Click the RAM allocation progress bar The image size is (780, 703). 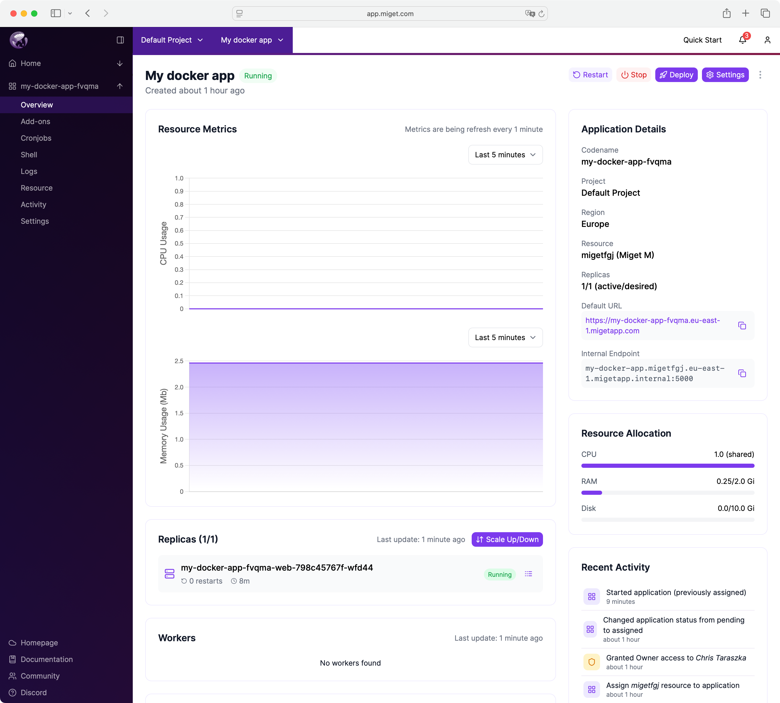click(668, 493)
